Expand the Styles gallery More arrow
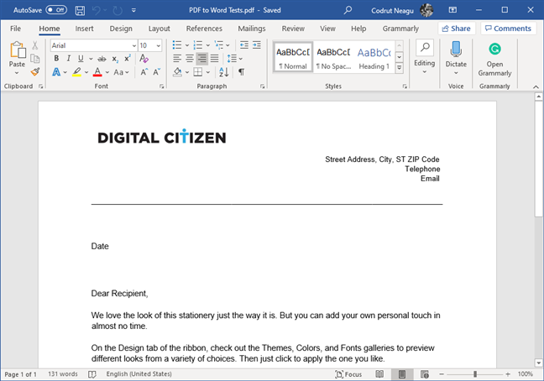The height and width of the screenshot is (381, 544). [400, 68]
